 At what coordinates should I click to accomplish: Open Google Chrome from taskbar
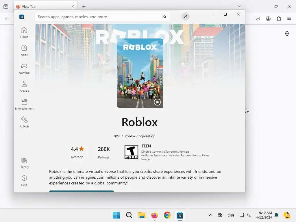click(x=167, y=215)
